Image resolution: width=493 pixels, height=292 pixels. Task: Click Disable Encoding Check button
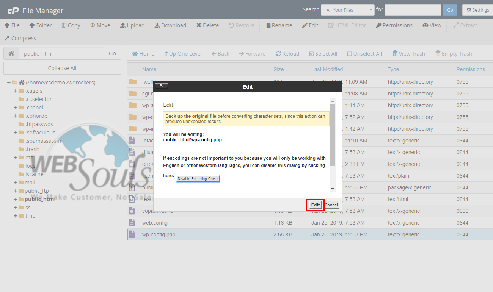pyautogui.click(x=198, y=178)
